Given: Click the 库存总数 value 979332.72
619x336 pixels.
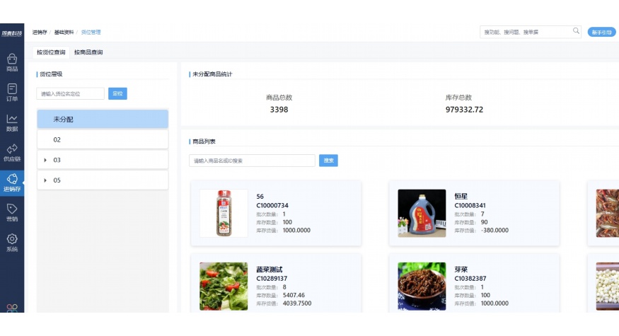Looking at the screenshot, I should [464, 110].
